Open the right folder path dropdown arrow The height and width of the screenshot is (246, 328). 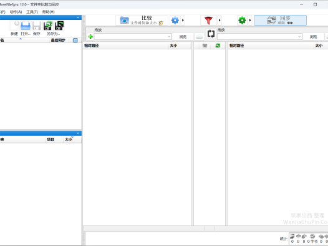coord(299,37)
